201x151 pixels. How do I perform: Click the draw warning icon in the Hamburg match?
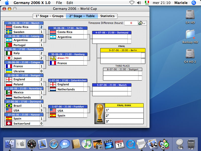53,58
